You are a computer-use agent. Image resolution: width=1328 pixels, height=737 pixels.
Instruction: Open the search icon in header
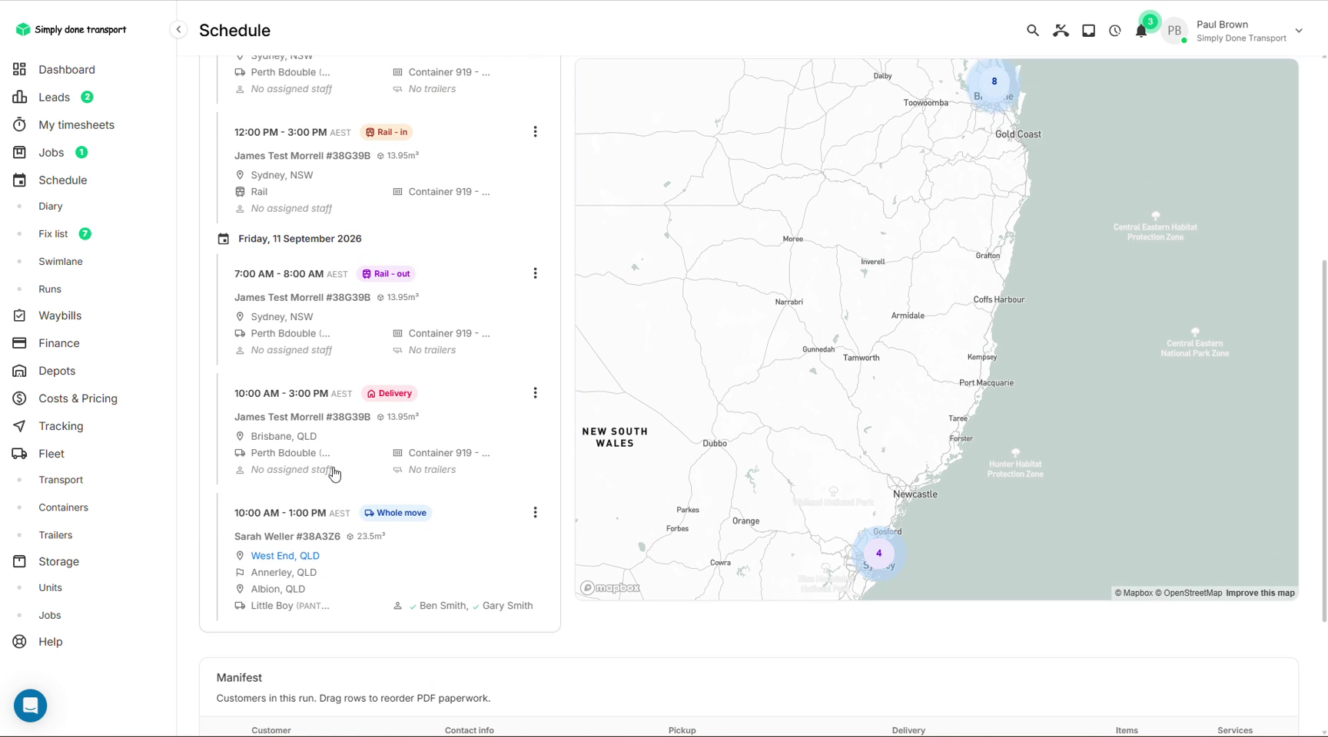coord(1033,31)
